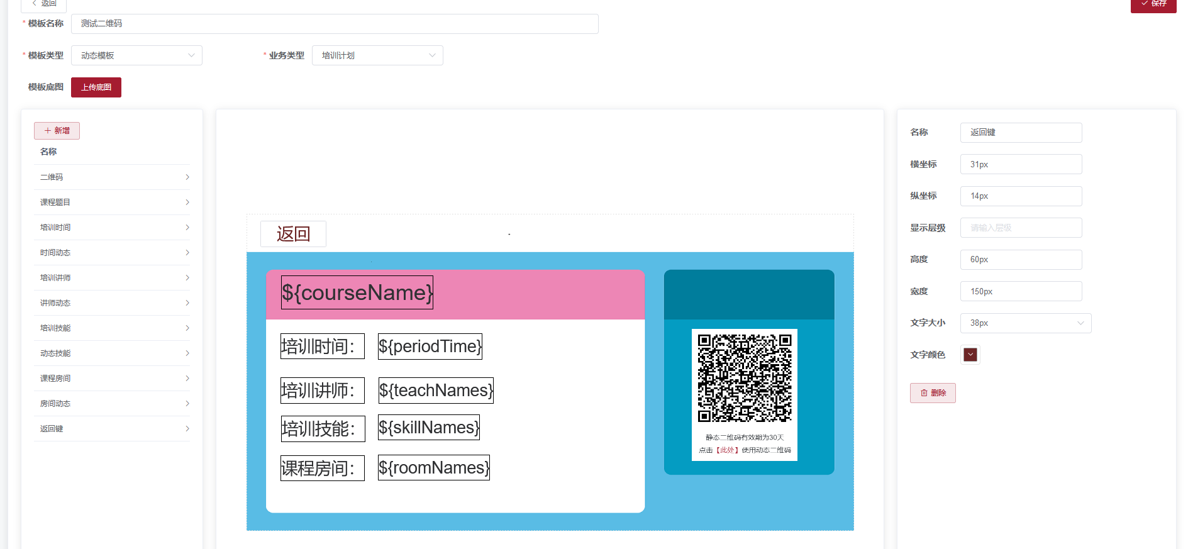Select the 培训技能: label on canvas
This screenshot has width=1188, height=549.
pos(323,429)
